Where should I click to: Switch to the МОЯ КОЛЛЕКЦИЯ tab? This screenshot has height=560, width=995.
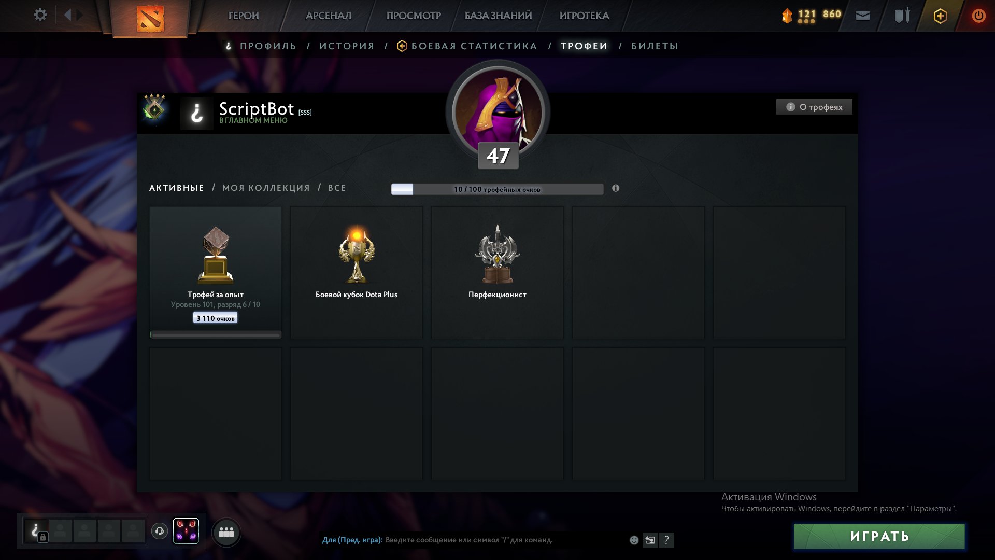point(266,188)
